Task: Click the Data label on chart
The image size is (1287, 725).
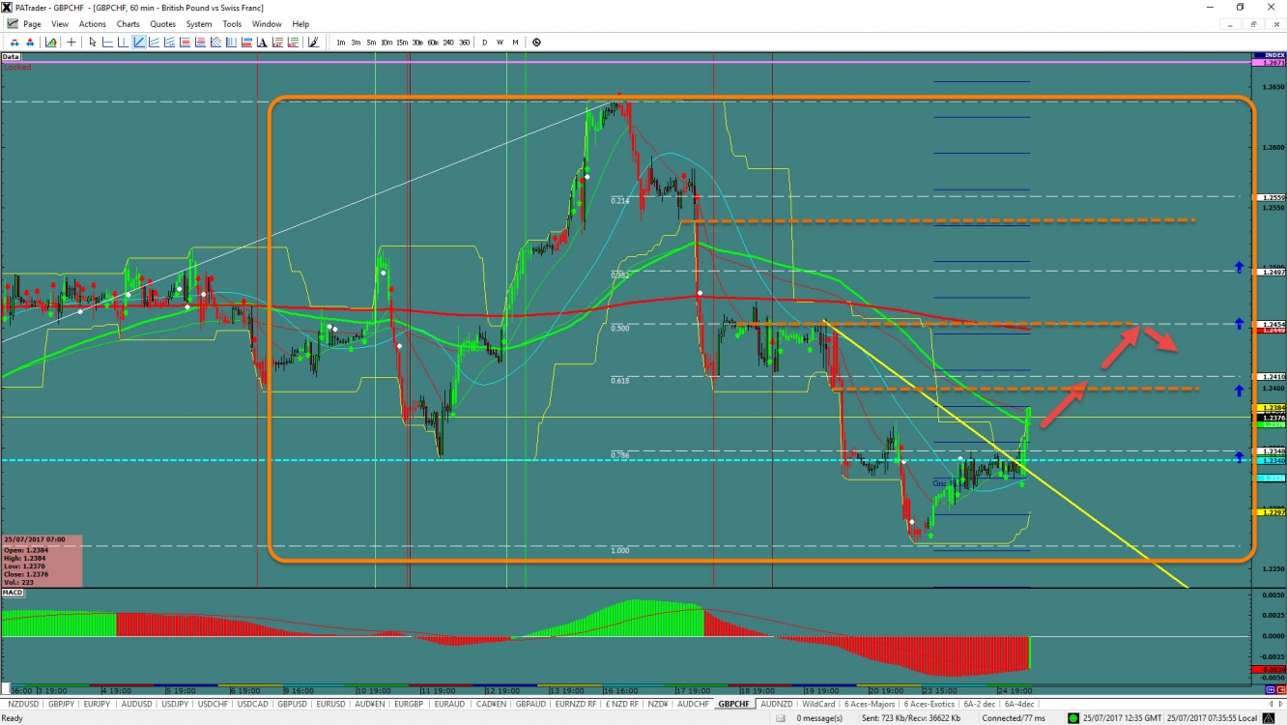Action: coord(11,57)
